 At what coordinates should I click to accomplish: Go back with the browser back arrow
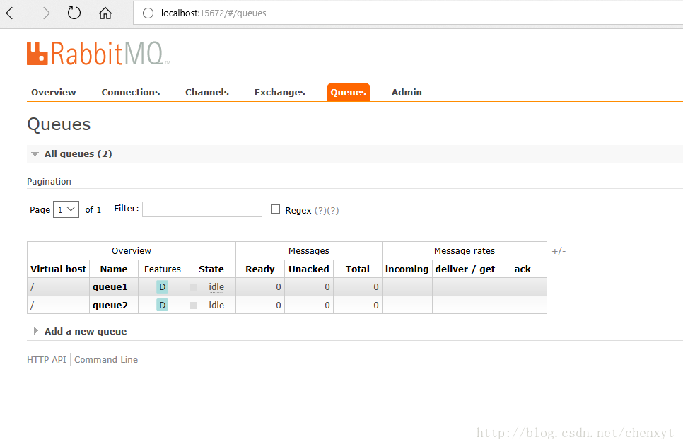[13, 13]
